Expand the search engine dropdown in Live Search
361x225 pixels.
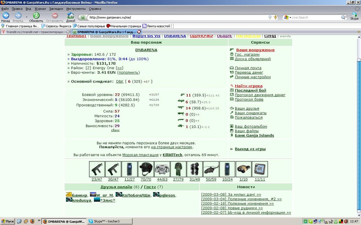[x=290, y=17]
